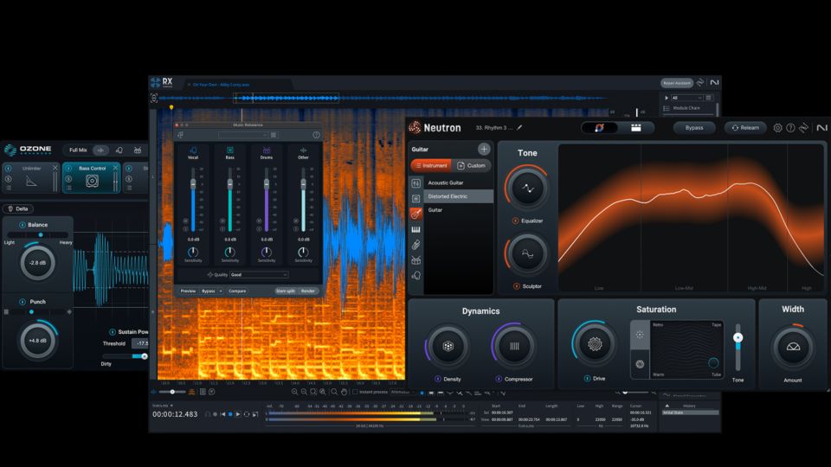Click the Drums stem icon in Music Rebalance
The height and width of the screenshot is (467, 831).
[267, 150]
